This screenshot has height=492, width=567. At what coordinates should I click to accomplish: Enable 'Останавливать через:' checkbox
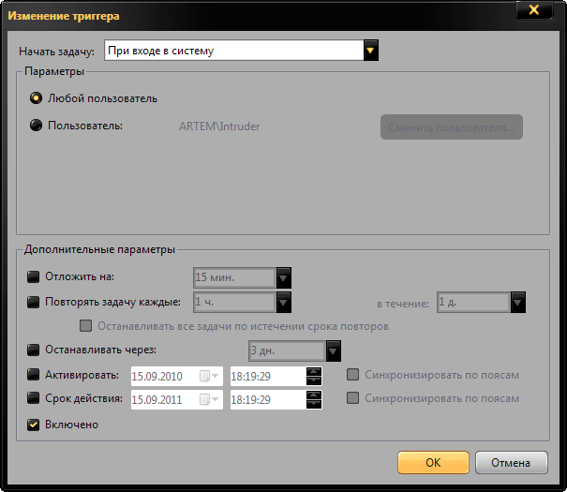click(x=33, y=350)
